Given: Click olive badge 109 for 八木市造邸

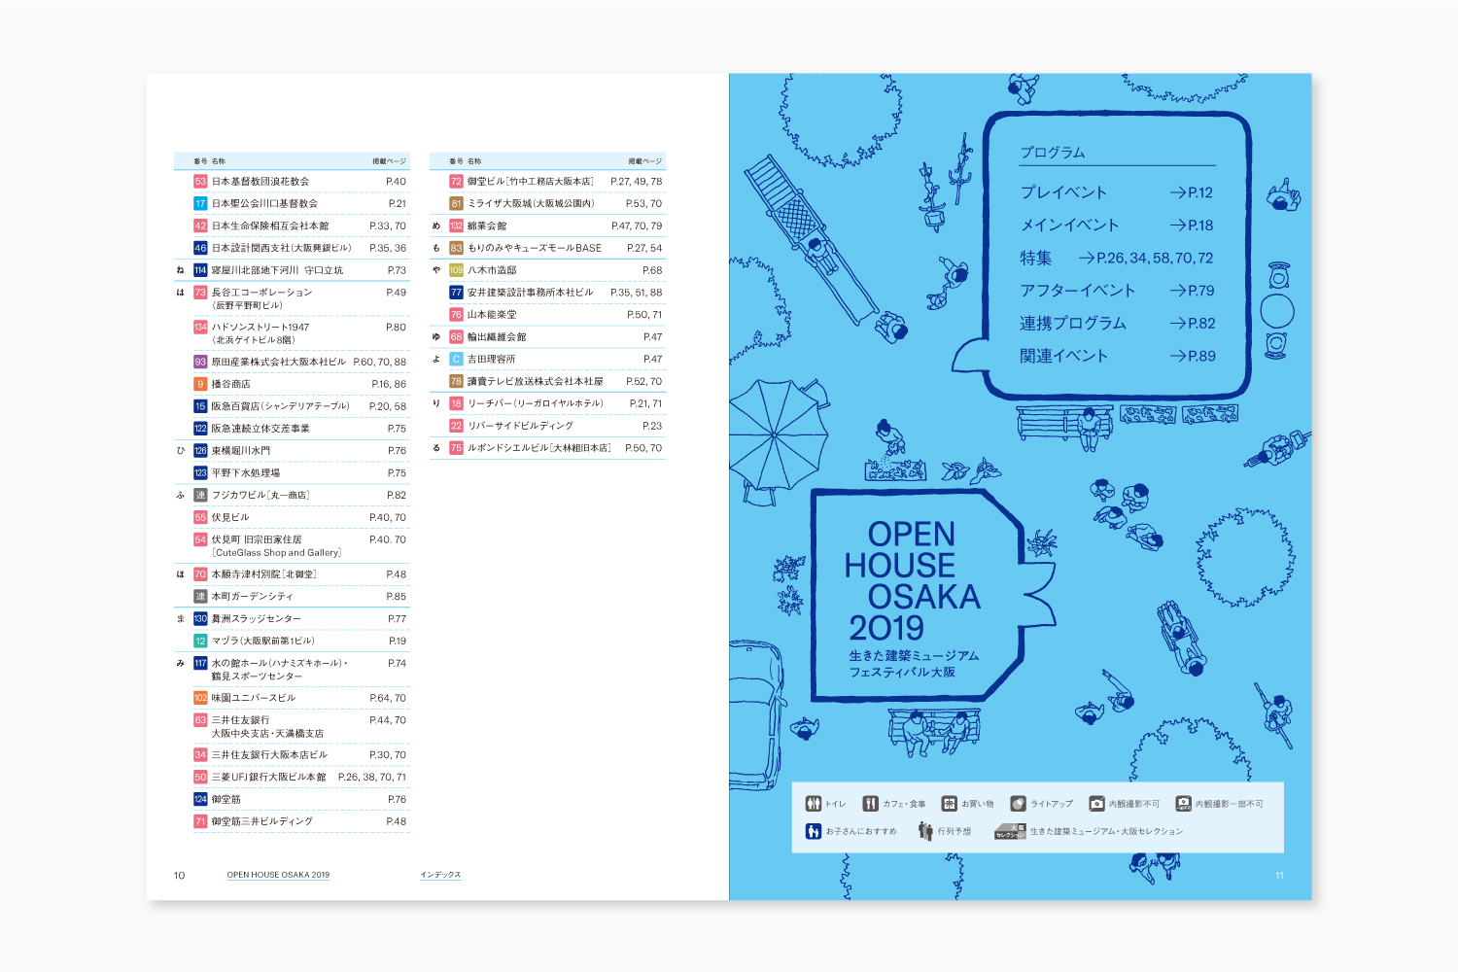Looking at the screenshot, I should 456,270.
